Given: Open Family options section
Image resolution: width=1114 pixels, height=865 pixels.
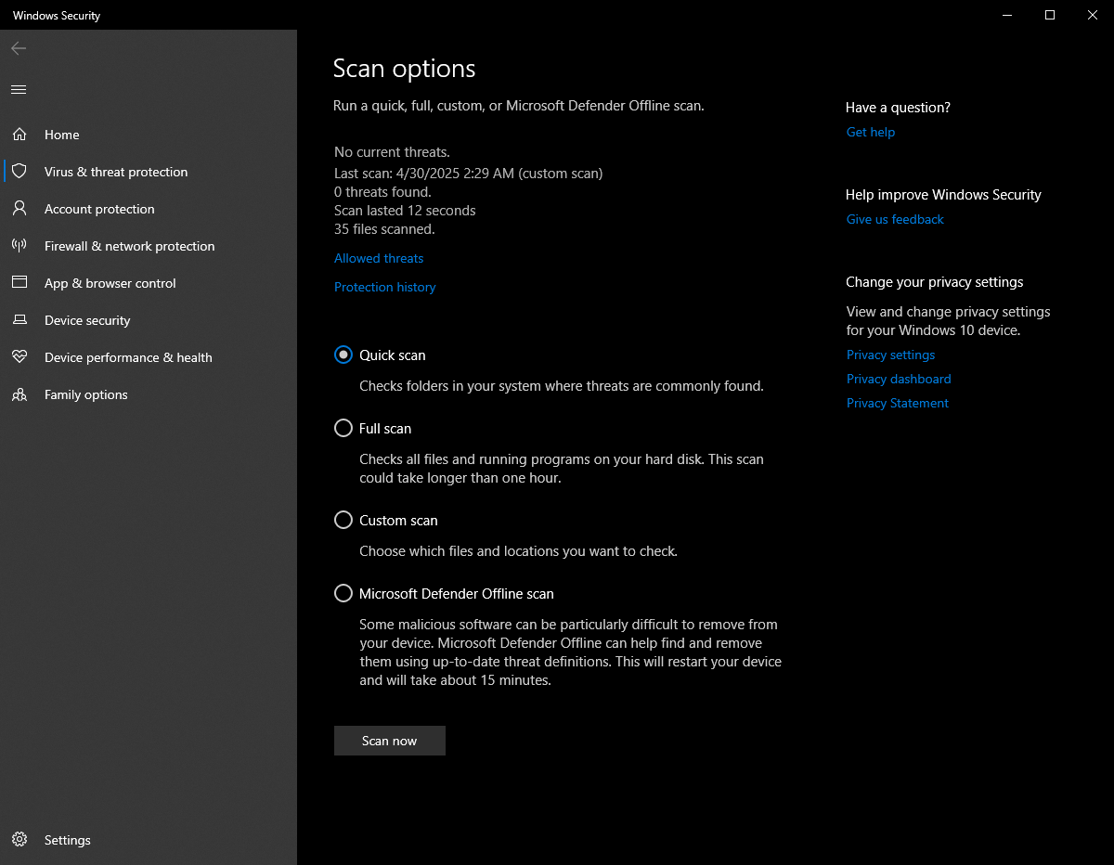Looking at the screenshot, I should 149,394.
